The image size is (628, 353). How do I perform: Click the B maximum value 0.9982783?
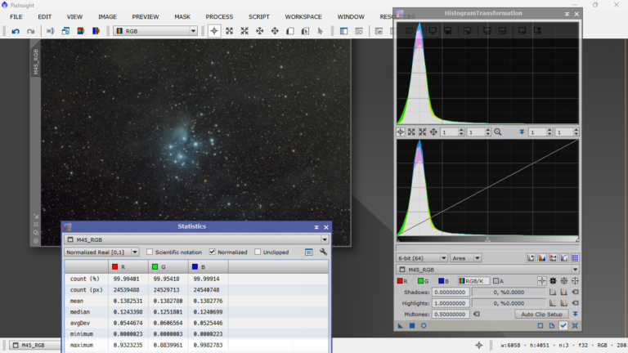click(x=208, y=345)
